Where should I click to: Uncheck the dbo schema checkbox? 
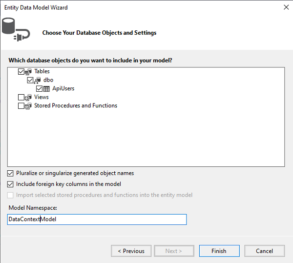tap(30, 80)
